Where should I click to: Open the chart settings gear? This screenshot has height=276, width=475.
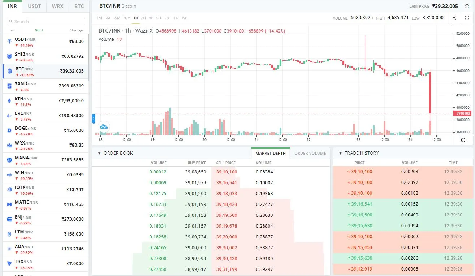click(463, 140)
